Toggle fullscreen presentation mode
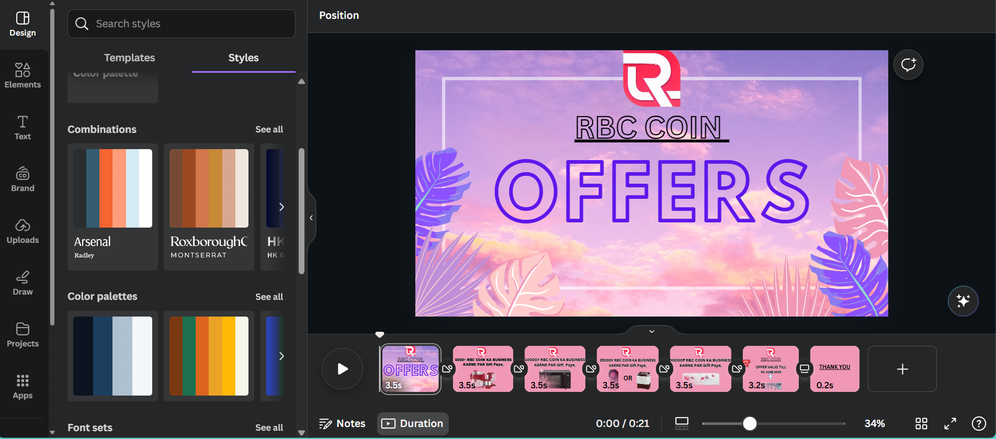The image size is (996, 439). click(x=950, y=423)
